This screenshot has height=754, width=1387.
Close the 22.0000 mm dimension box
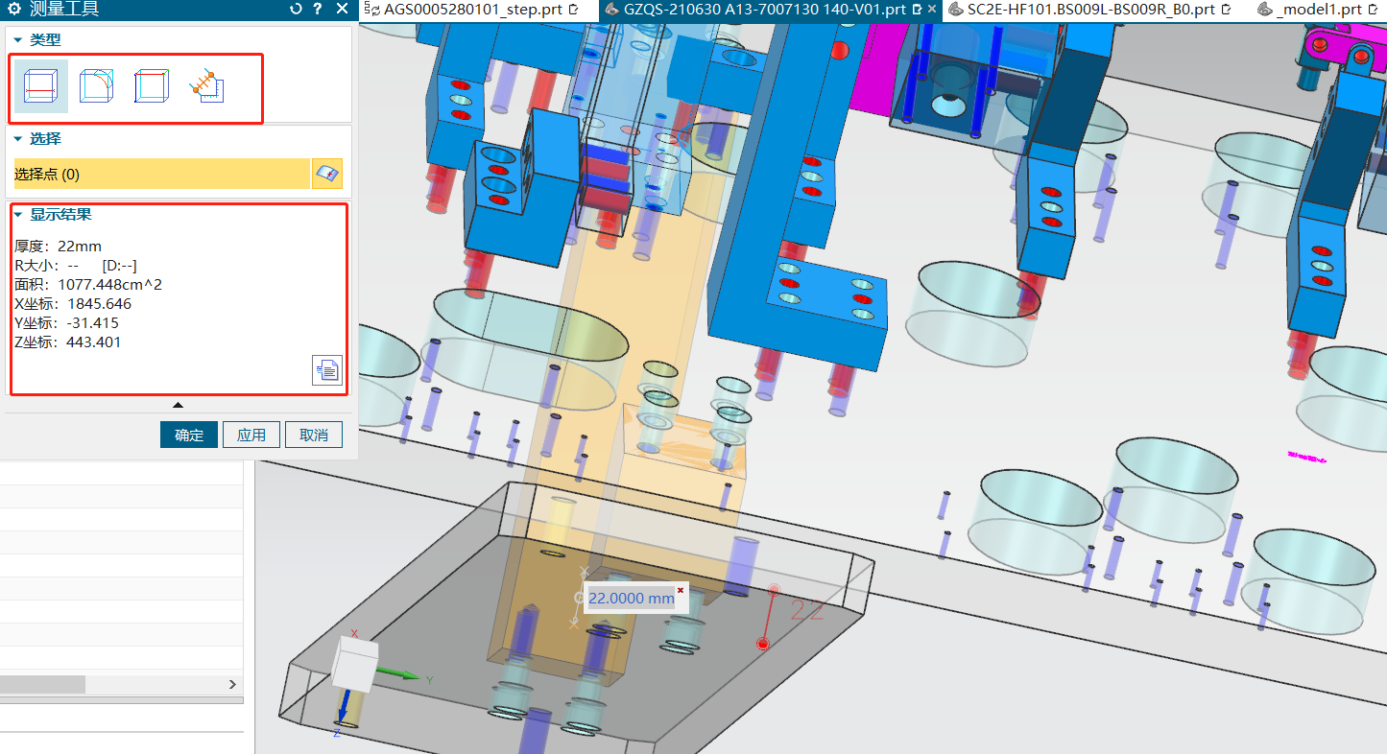pos(681,590)
